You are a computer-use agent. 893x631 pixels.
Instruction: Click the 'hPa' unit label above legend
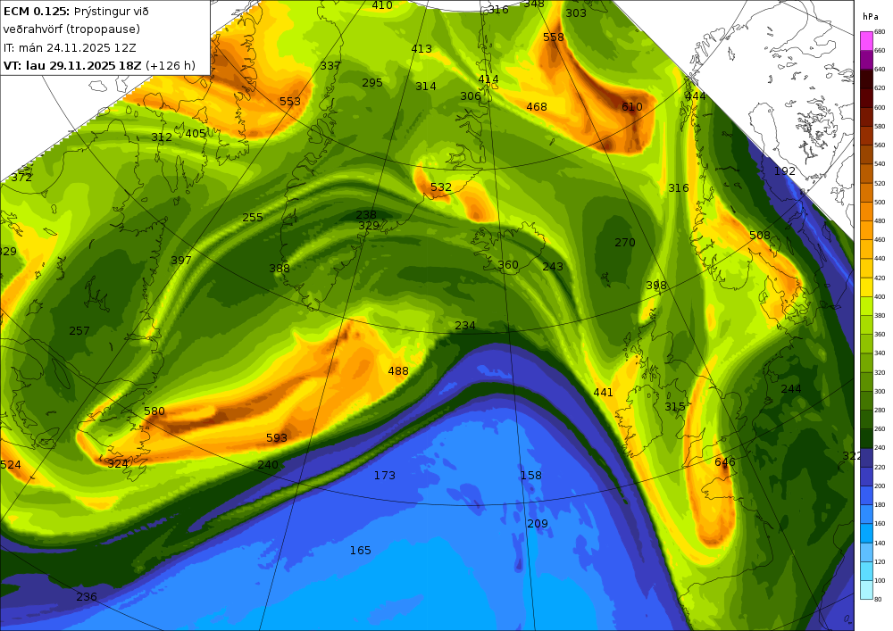tap(870, 17)
